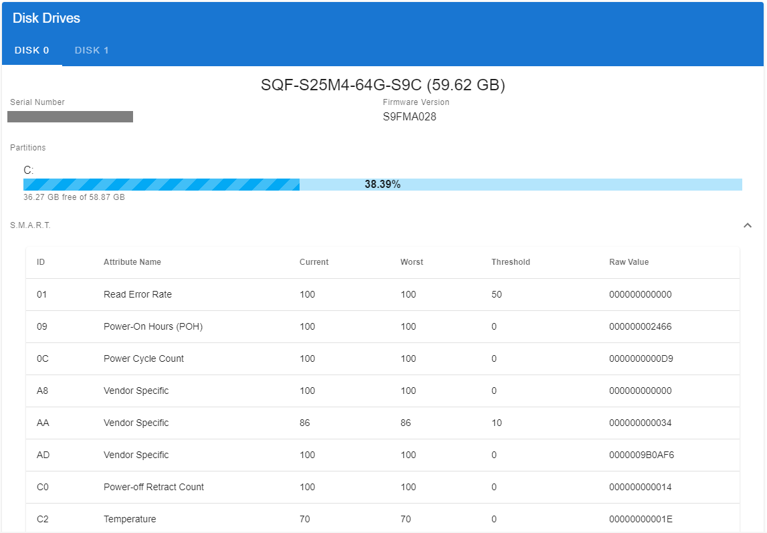Click the ID column header
The height and width of the screenshot is (533, 767).
41,262
